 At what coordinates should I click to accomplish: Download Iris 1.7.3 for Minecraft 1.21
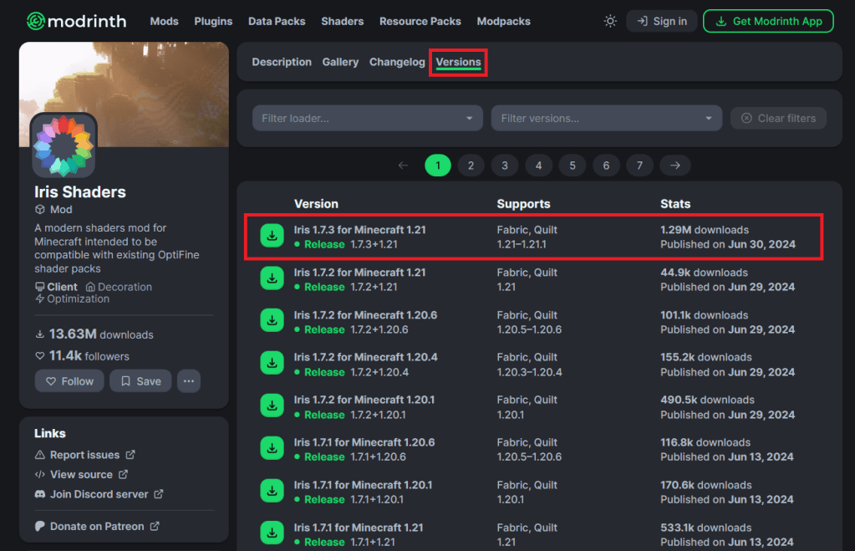(x=272, y=237)
